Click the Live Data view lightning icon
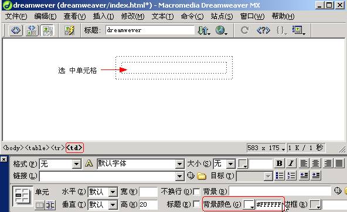The height and width of the screenshot is (212, 347). coord(69,30)
